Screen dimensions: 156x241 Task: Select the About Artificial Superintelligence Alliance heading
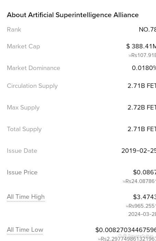coord(73,15)
